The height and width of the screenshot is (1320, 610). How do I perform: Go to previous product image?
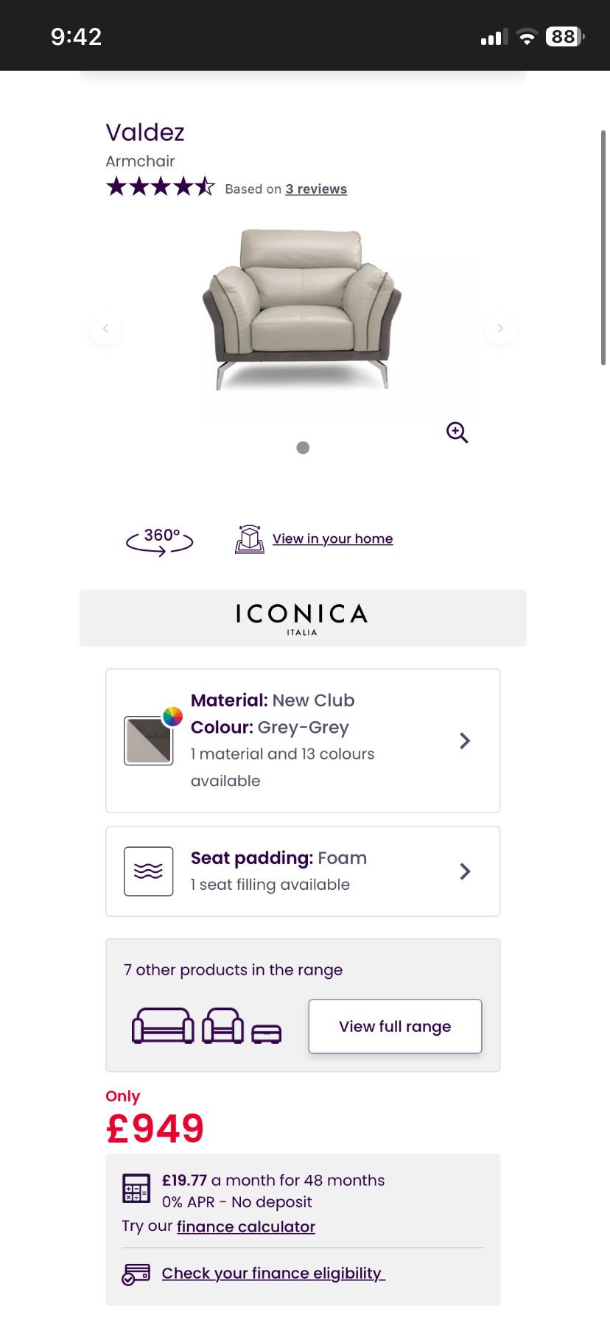[x=105, y=329]
